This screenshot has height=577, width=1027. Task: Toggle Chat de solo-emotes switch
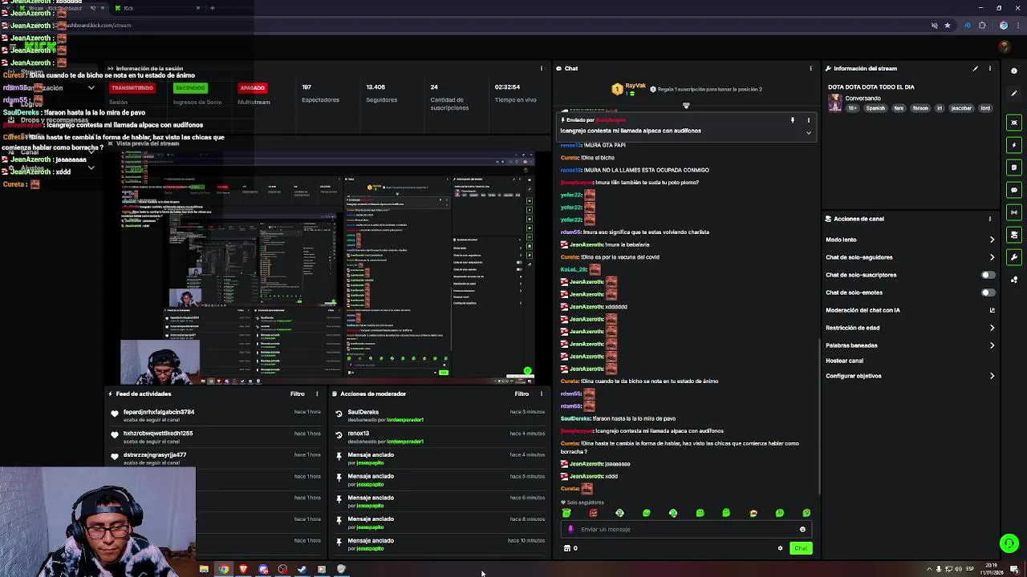tap(988, 293)
